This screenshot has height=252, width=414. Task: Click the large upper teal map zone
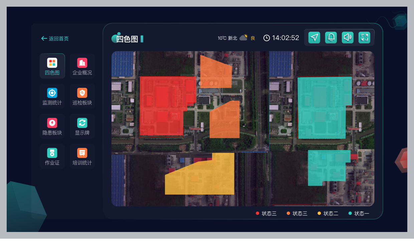click(x=322, y=107)
